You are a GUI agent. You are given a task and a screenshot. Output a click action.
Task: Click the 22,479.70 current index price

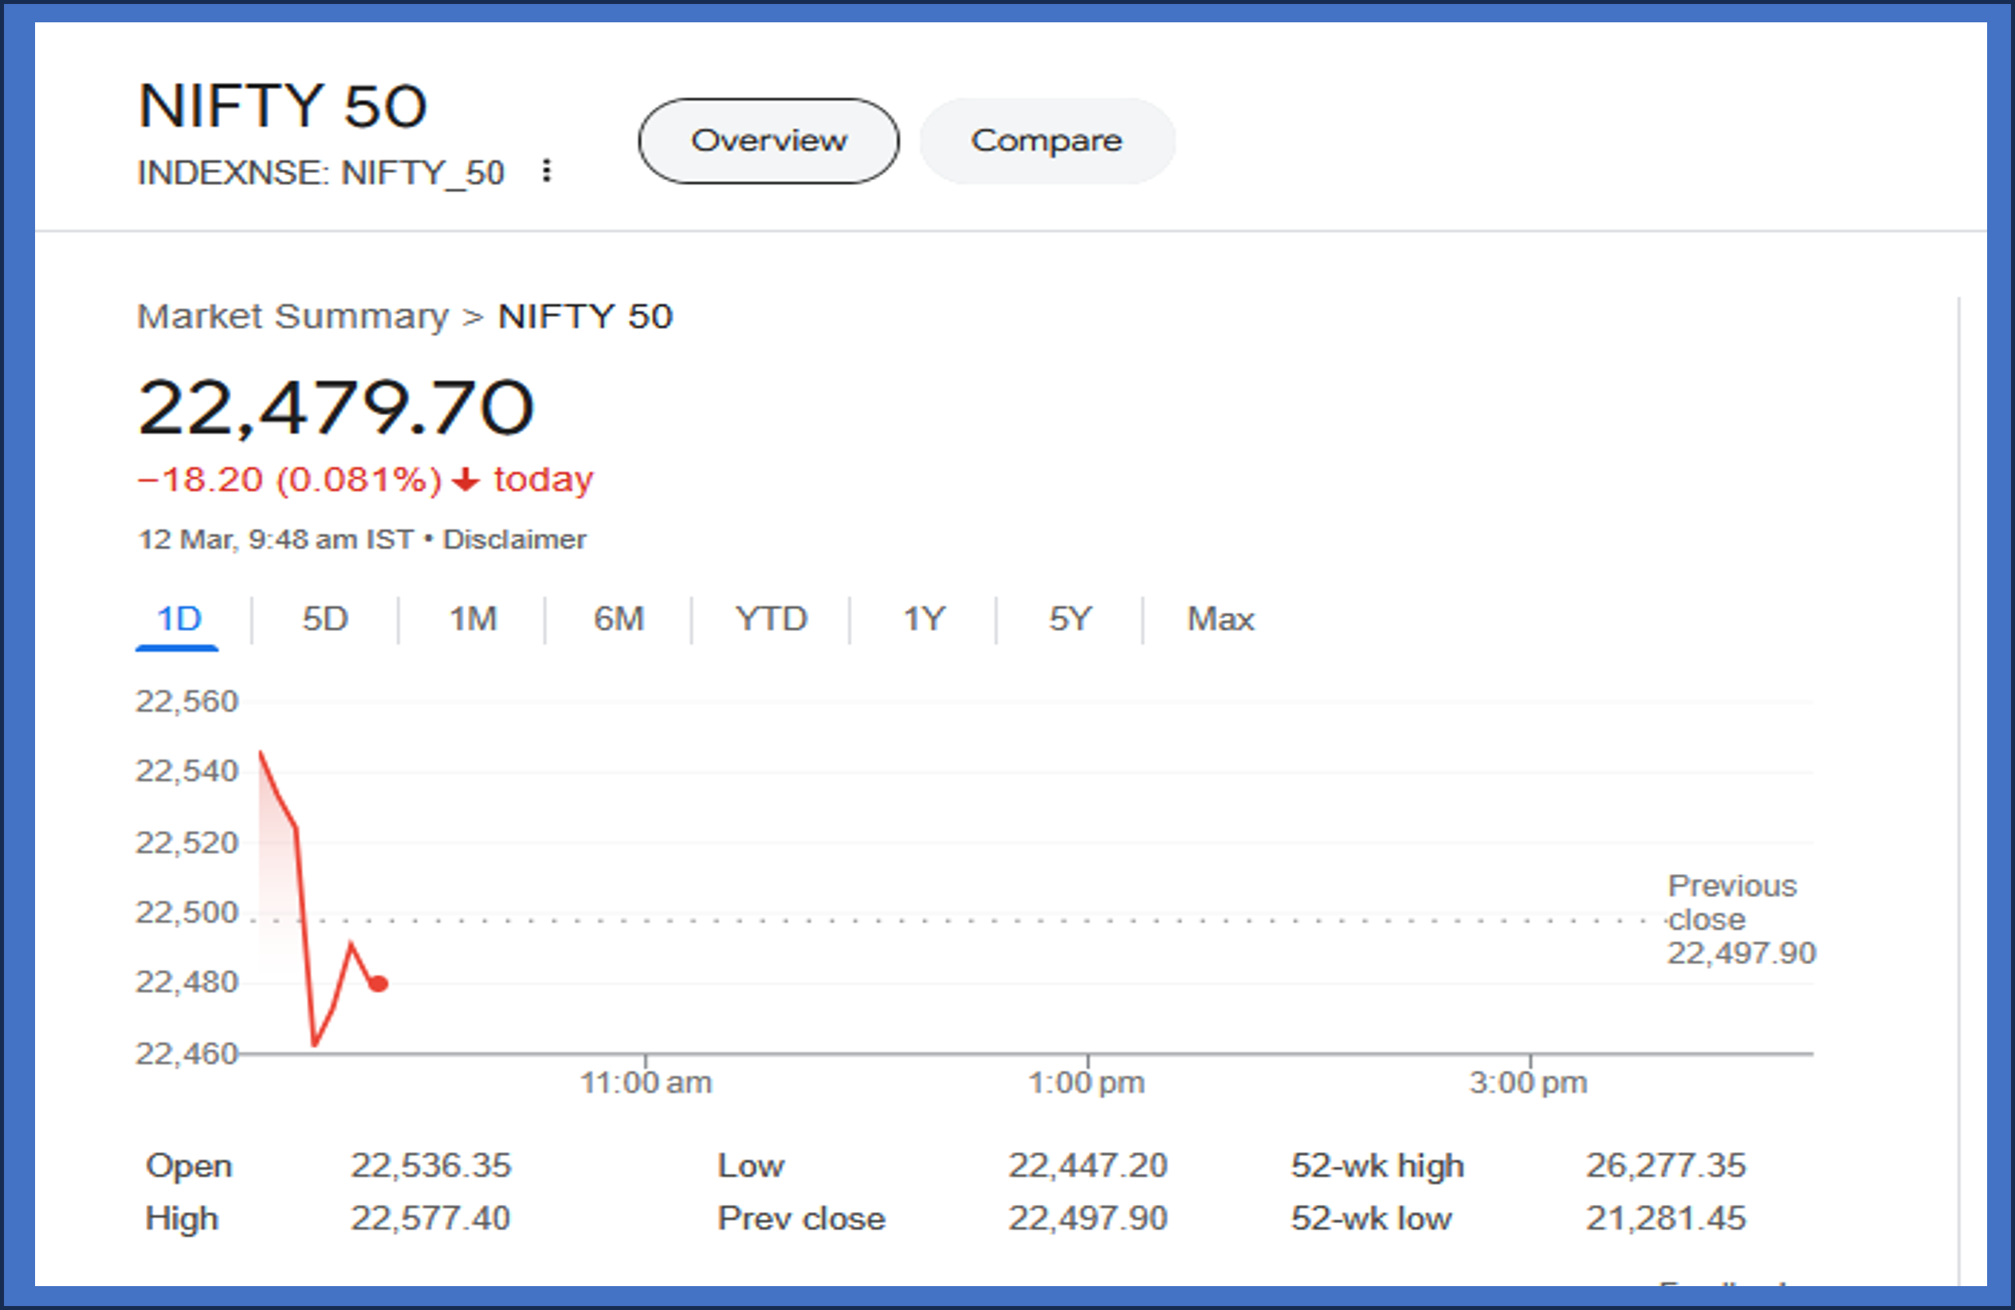click(x=336, y=408)
